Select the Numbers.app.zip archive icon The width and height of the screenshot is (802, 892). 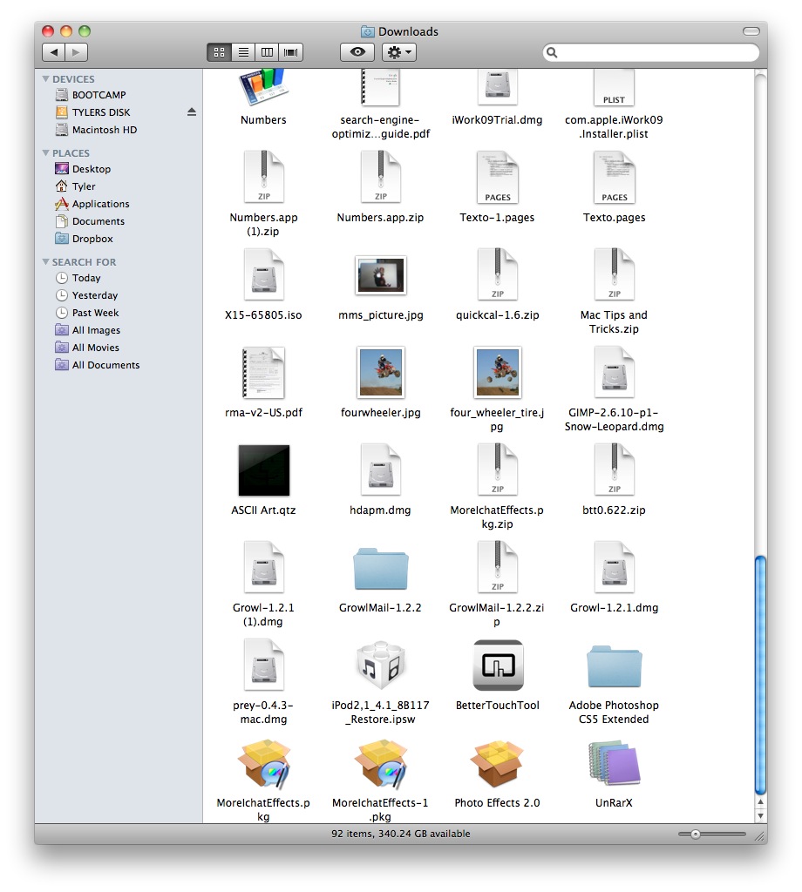[381, 177]
